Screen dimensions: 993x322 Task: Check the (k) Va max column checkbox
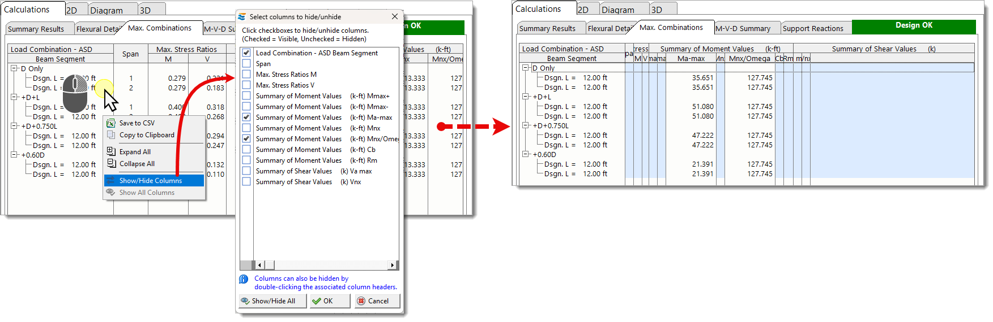[x=246, y=171]
